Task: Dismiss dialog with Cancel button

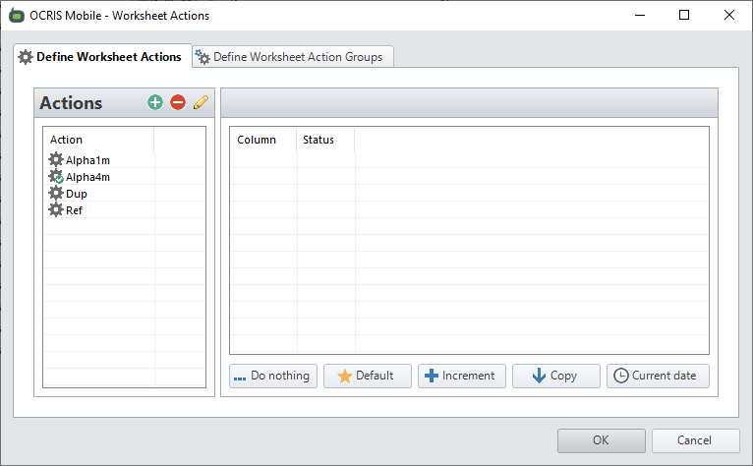Action: tap(695, 440)
